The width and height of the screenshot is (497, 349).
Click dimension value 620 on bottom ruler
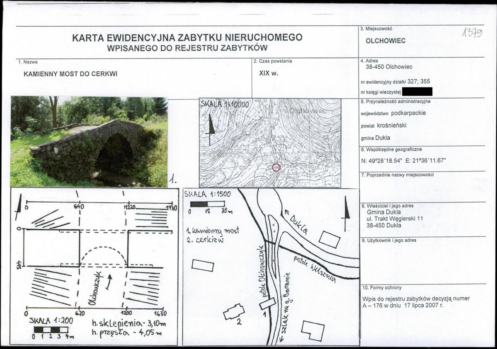coord(80,313)
